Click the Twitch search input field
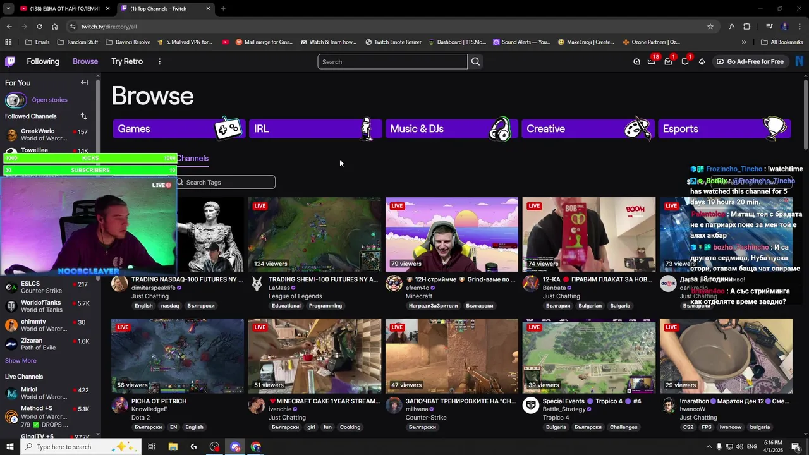Screen dimensions: 809x455 [392, 61]
